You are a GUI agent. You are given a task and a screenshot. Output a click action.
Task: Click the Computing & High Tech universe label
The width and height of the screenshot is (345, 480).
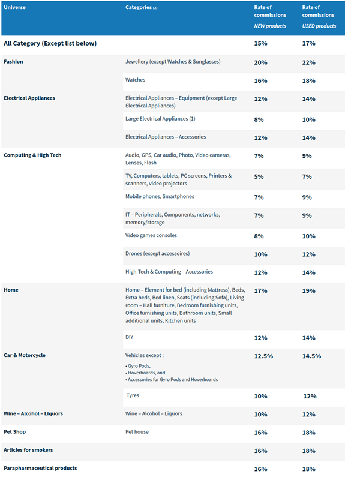click(x=32, y=155)
